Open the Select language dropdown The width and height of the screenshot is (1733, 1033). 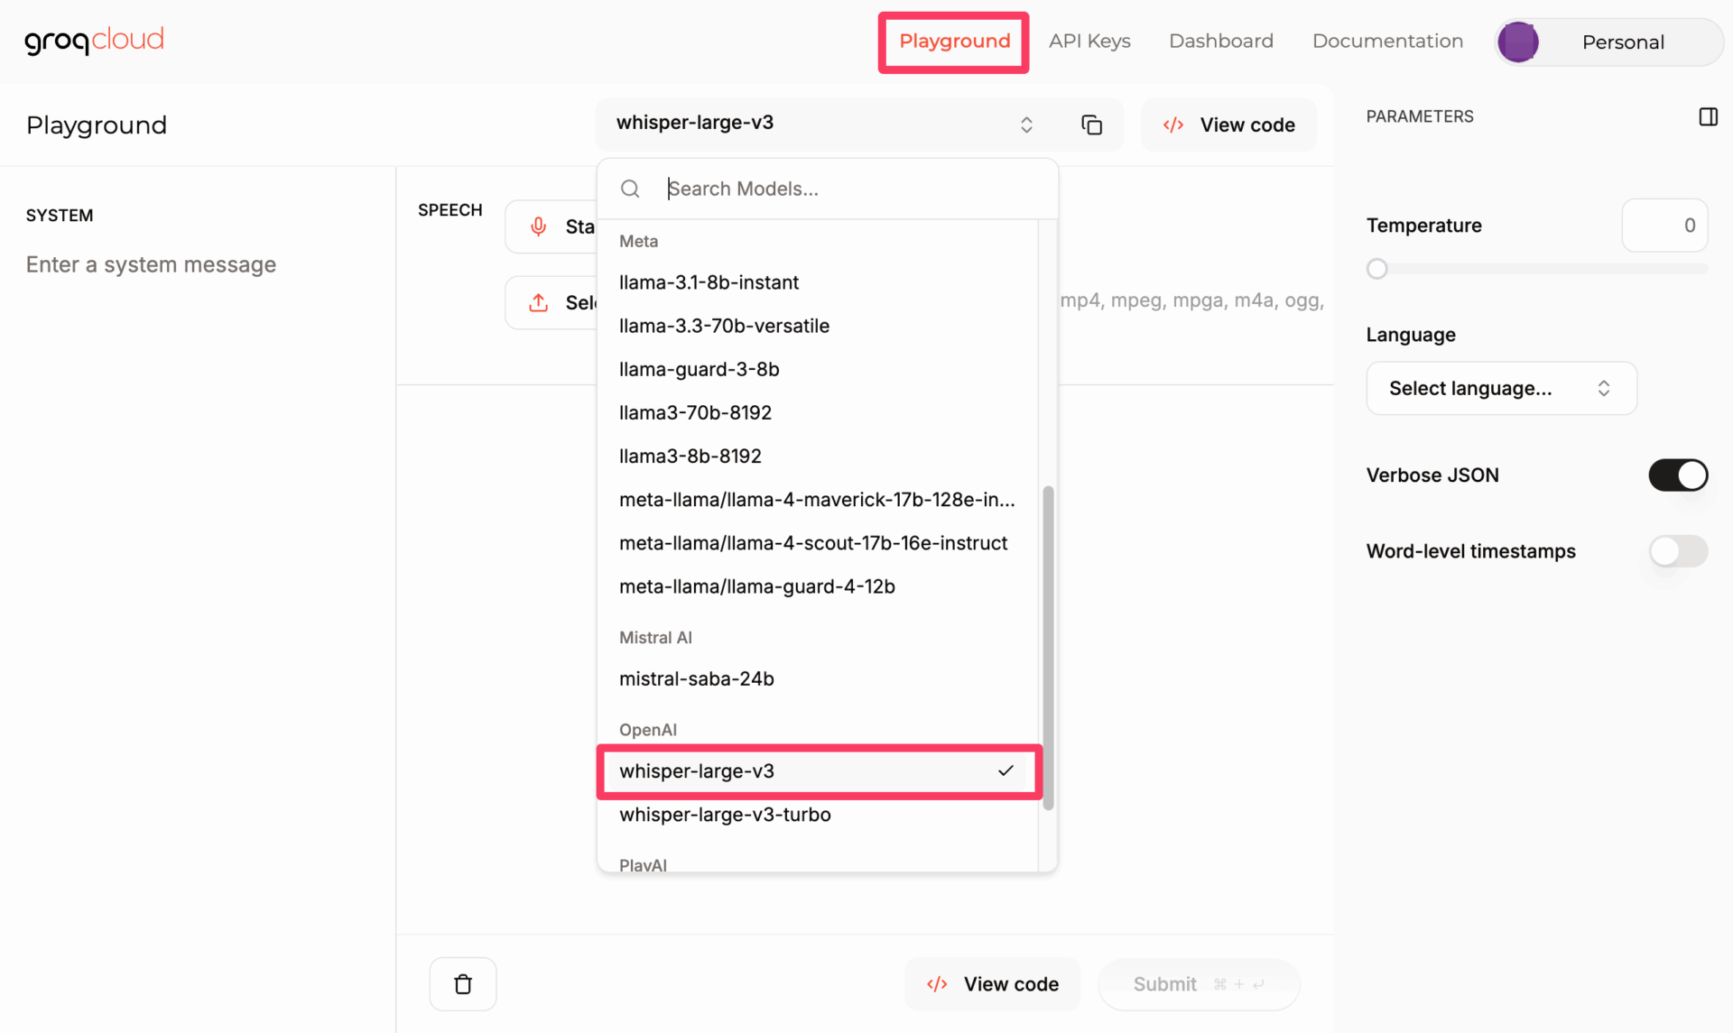1500,388
